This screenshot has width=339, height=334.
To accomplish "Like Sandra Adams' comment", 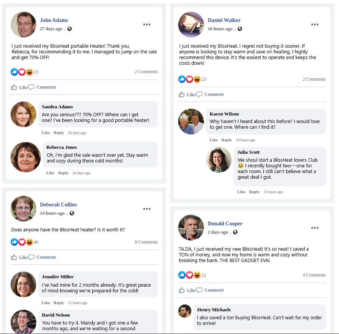I will [x=46, y=133].
